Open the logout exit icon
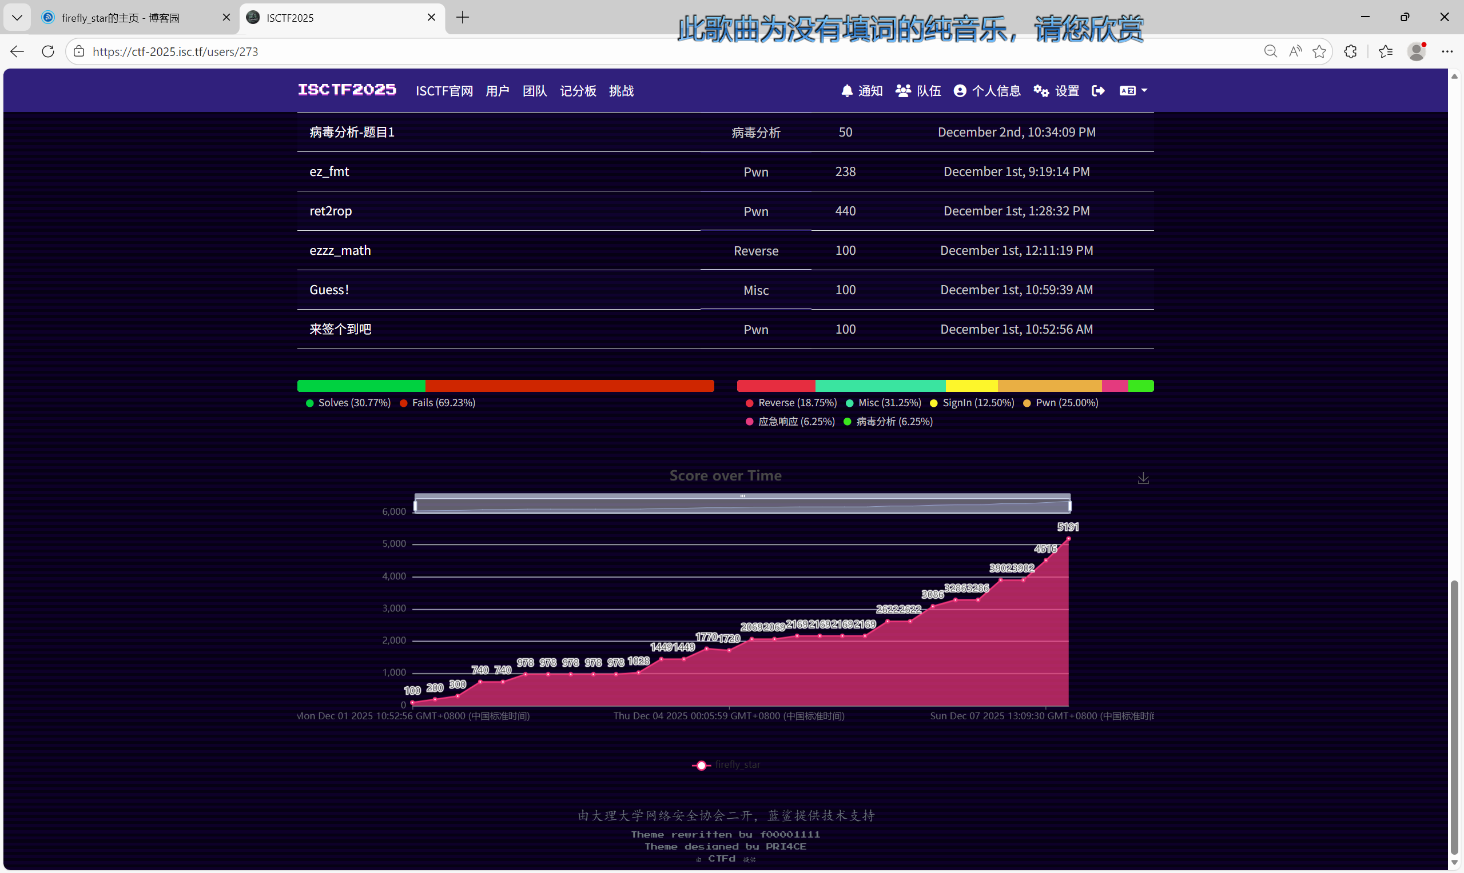Image resolution: width=1464 pixels, height=873 pixels. 1098,91
